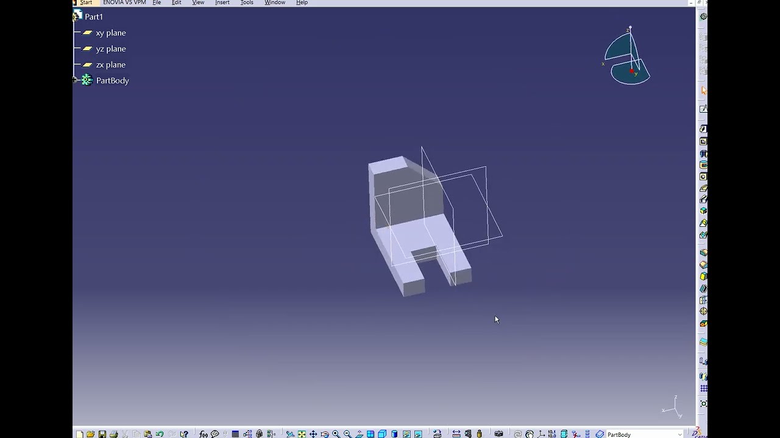Capture the screen with camera icon
The image size is (780, 438).
pos(499,434)
